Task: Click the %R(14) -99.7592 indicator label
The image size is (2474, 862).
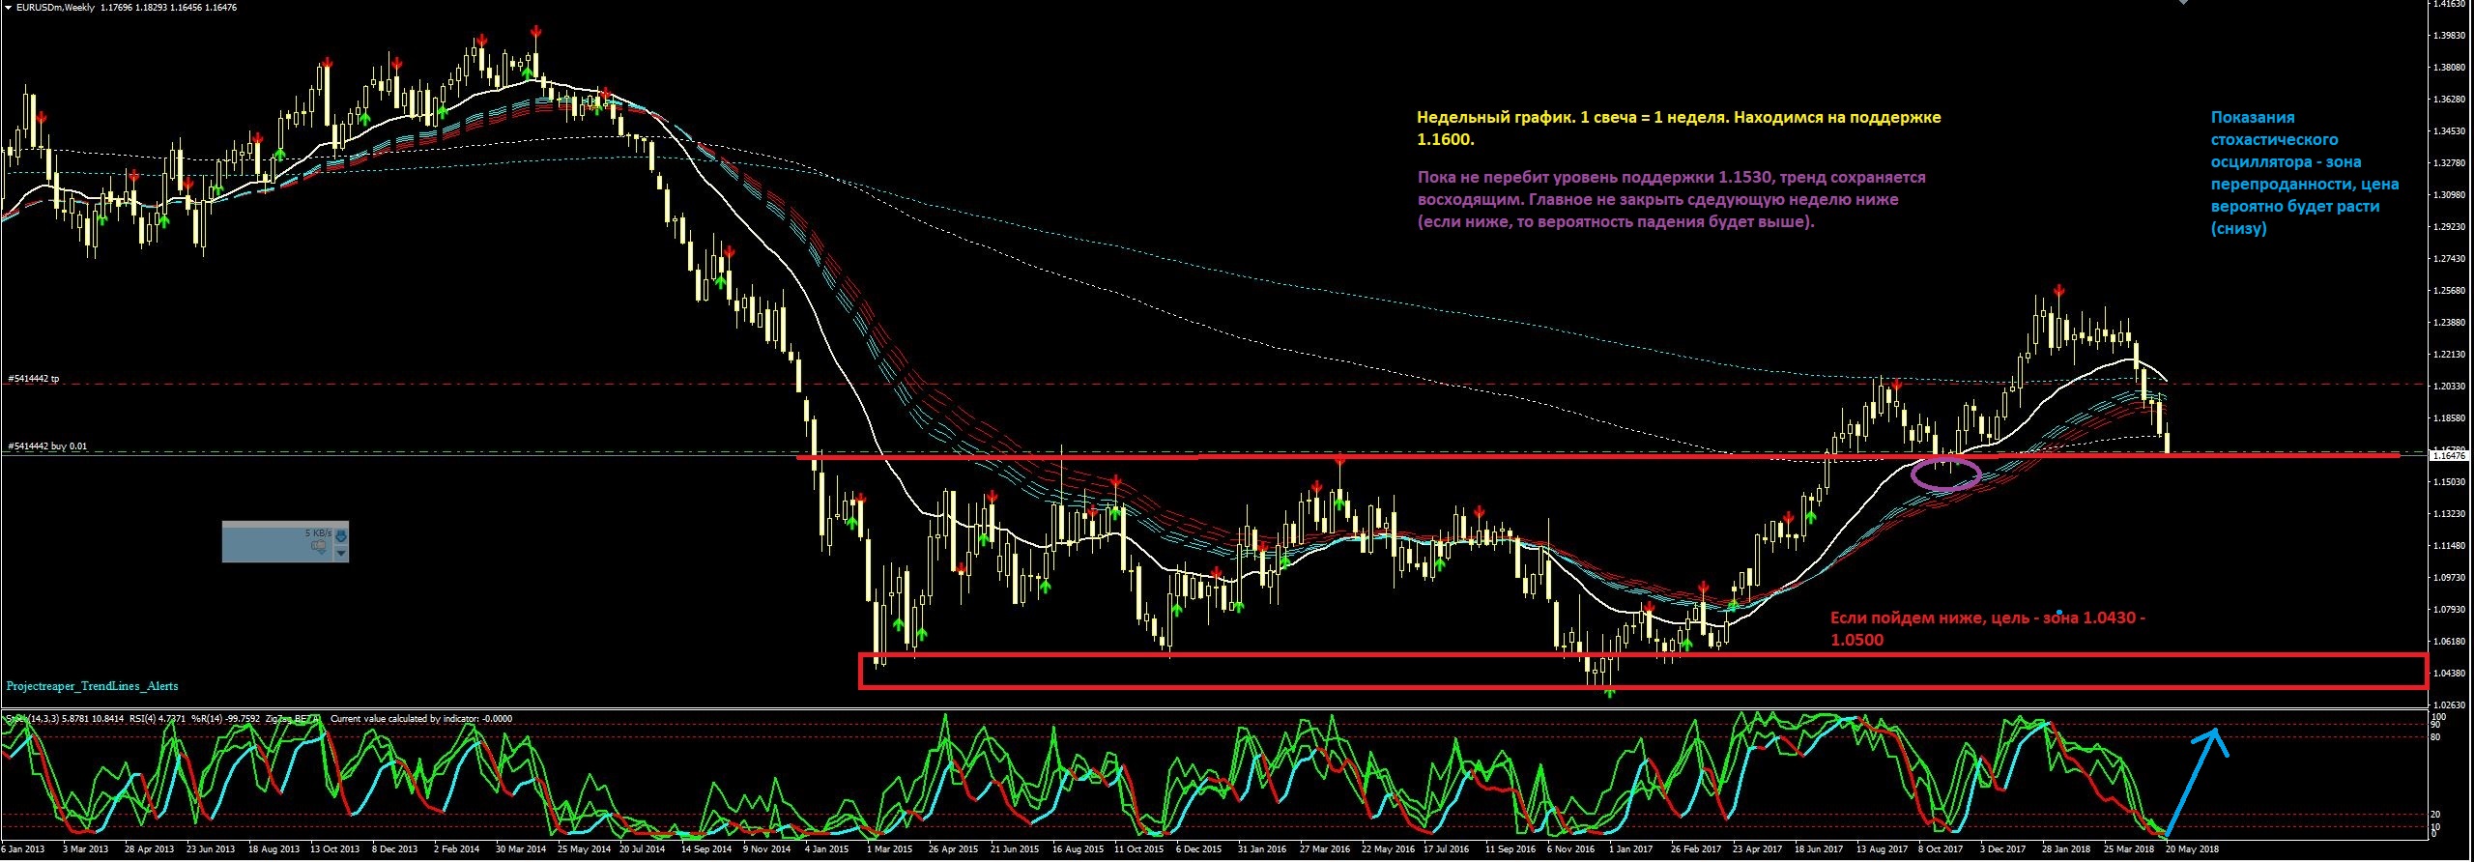Action: click(227, 718)
